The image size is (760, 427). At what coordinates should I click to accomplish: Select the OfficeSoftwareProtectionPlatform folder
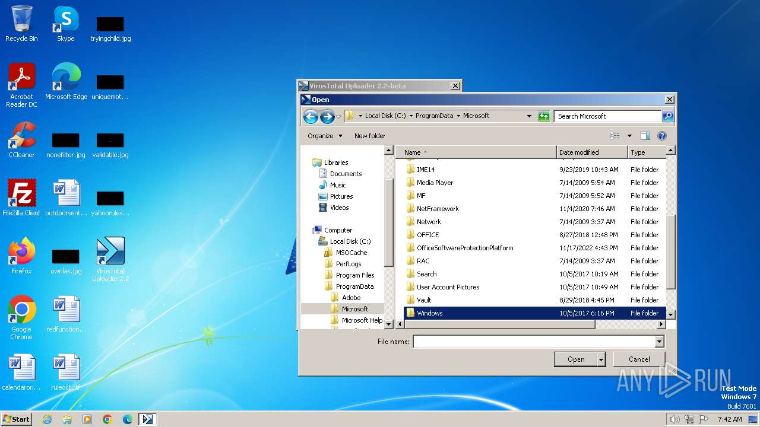point(460,248)
